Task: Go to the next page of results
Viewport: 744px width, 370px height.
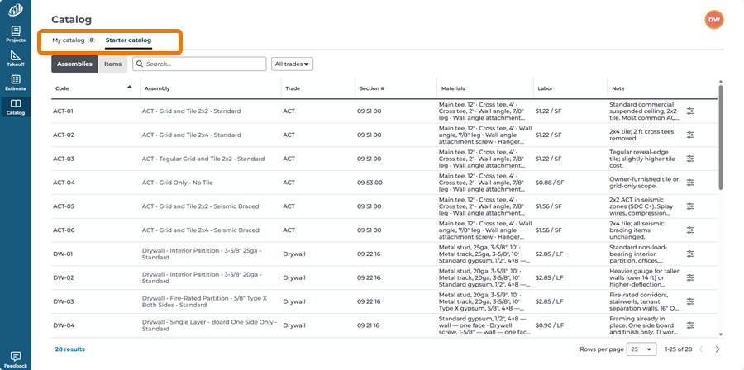Action: [718, 349]
